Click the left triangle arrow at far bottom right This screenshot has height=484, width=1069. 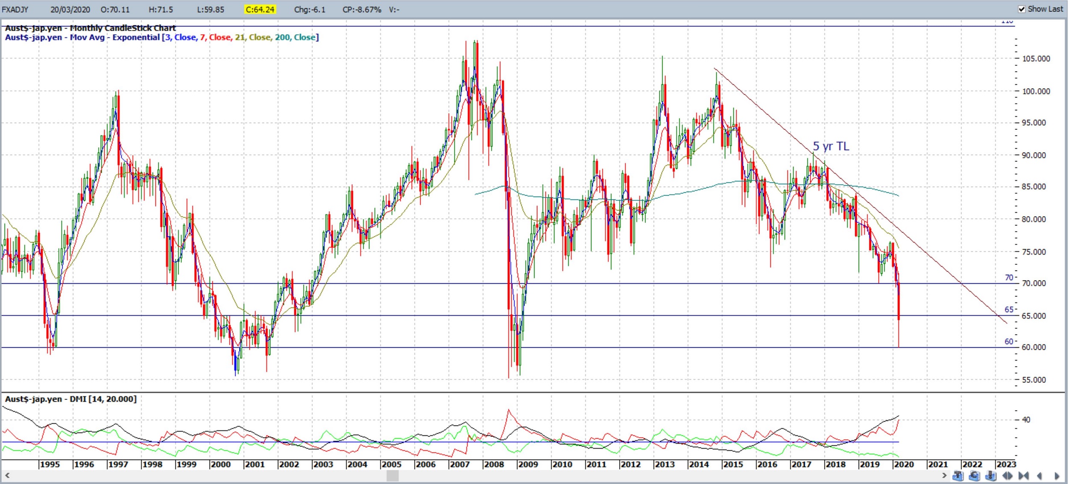click(x=1039, y=475)
